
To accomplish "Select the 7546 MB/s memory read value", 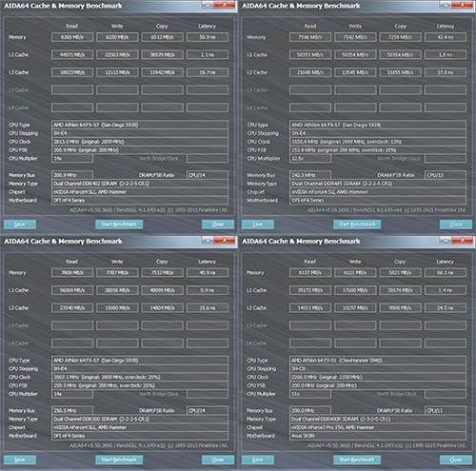I will pos(310,37).
